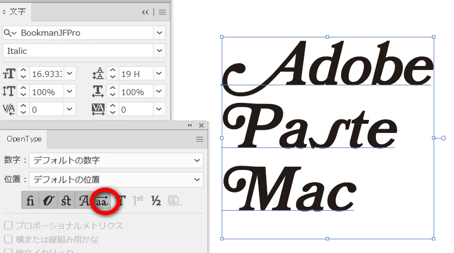Open stylistic sets icon menu
The height and width of the screenshot is (253, 454).
pos(174,201)
